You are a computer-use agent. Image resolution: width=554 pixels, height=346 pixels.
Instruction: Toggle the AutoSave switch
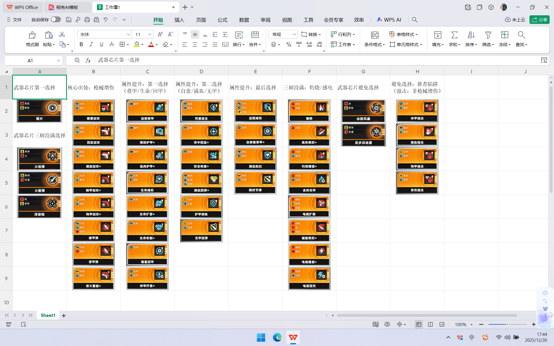(x=56, y=19)
